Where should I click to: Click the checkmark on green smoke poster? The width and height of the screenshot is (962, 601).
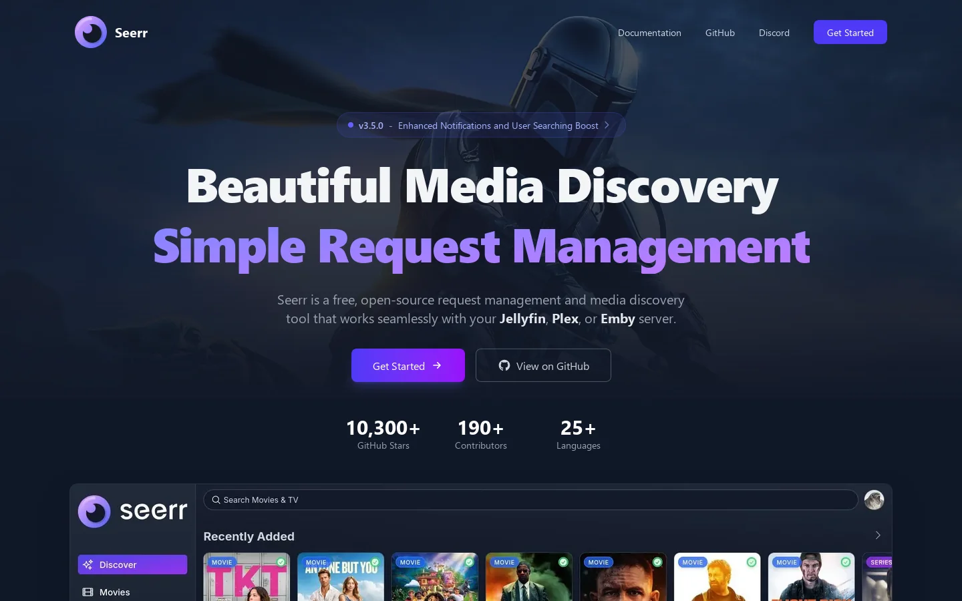point(564,562)
